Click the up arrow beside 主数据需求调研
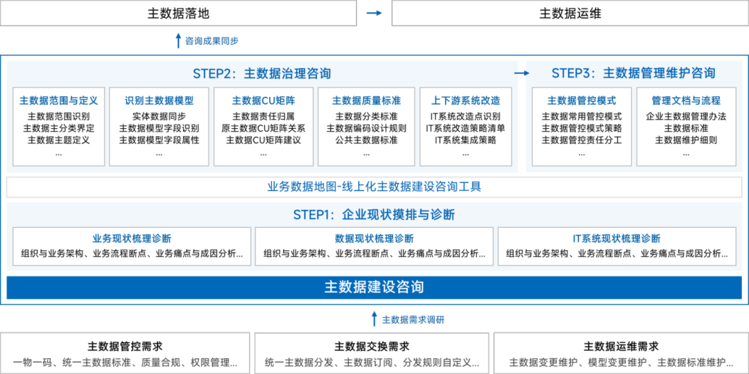 pos(374,319)
